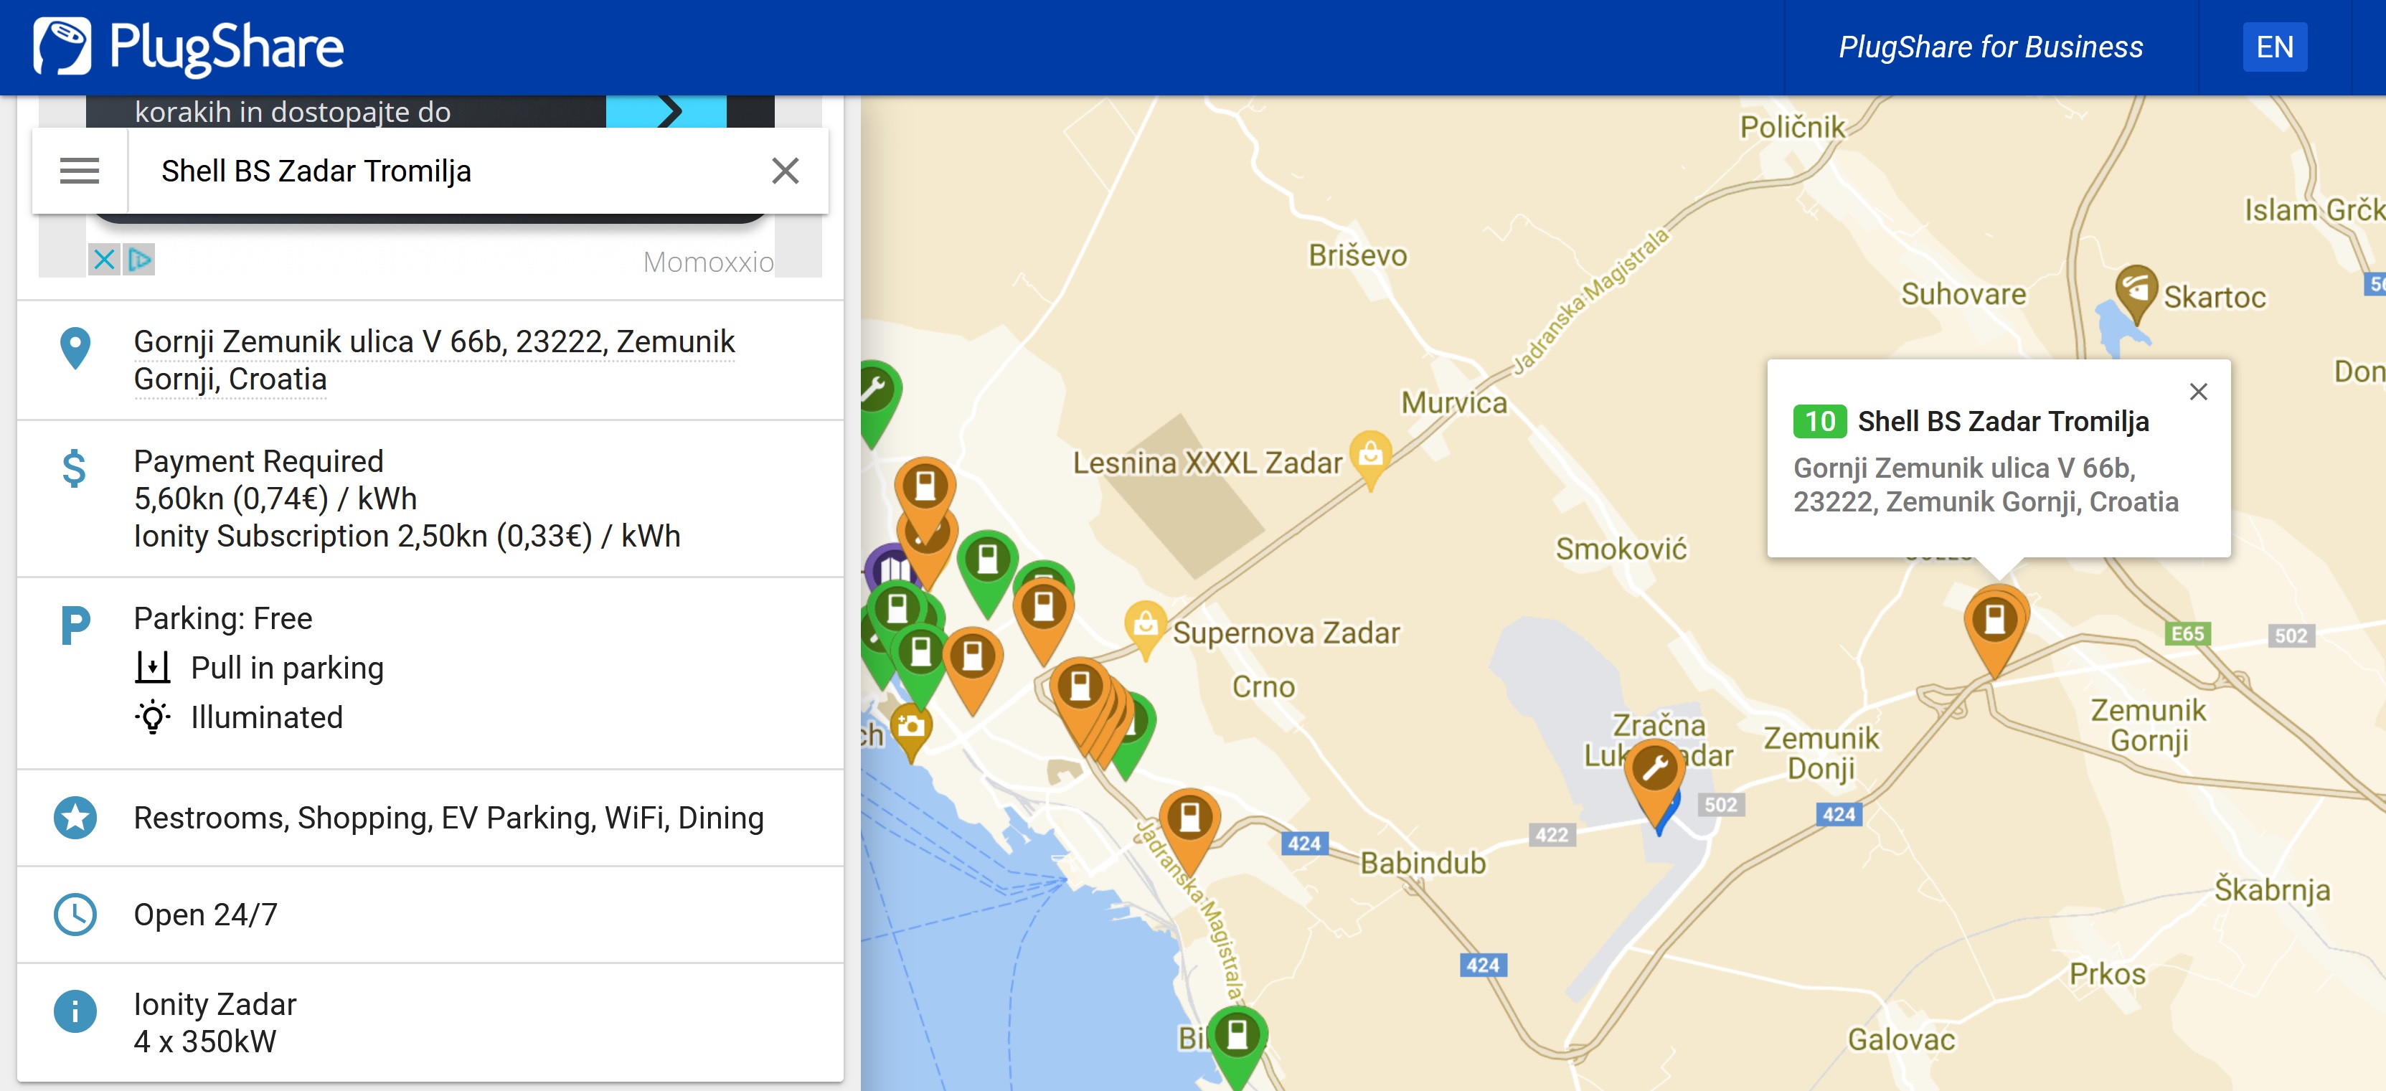Change language with the EN button

(x=2274, y=47)
